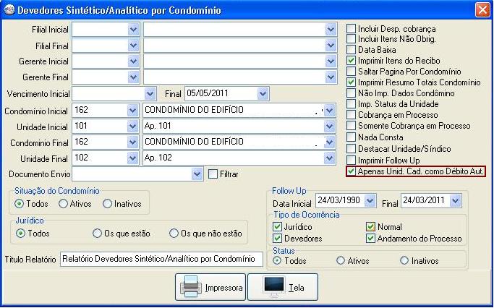Click the Titulo Relatório text field
Screen dimensions: 494x308
pos(161,259)
